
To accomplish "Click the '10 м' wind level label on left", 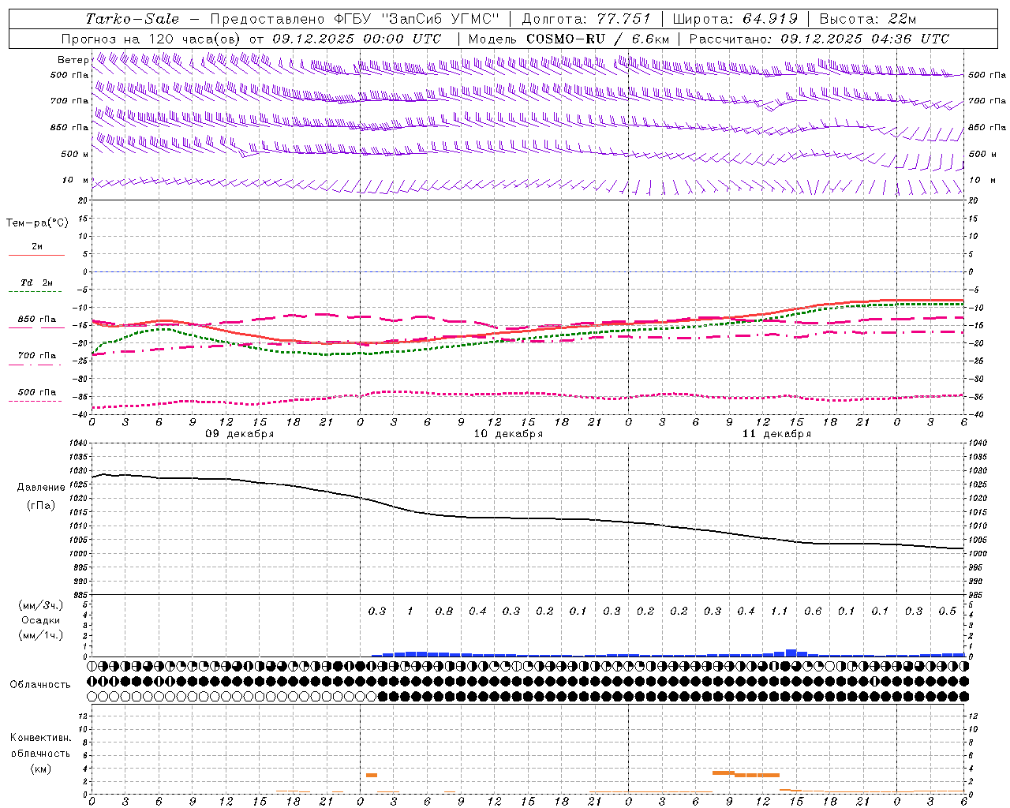I will [75, 181].
